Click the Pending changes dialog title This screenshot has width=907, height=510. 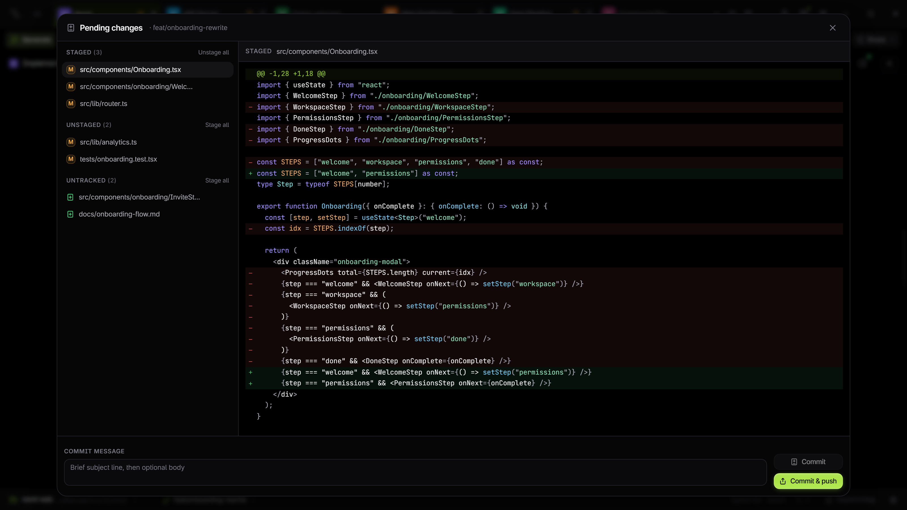coord(111,28)
